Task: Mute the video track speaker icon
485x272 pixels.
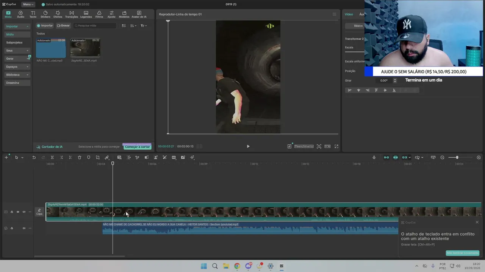Action: [x=24, y=212]
